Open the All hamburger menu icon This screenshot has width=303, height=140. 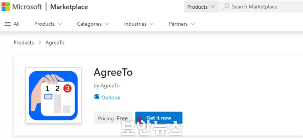pyautogui.click(x=8, y=24)
